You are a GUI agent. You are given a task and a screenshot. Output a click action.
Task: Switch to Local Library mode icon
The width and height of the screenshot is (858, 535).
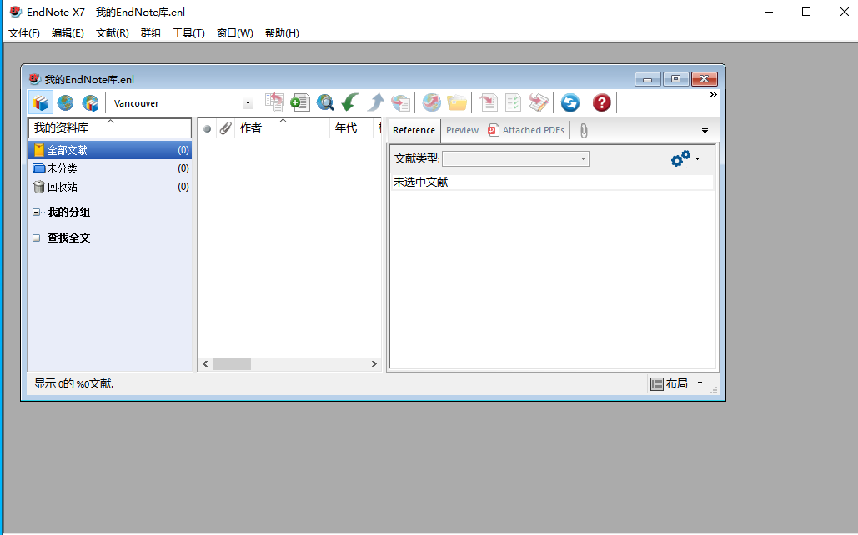pos(41,102)
